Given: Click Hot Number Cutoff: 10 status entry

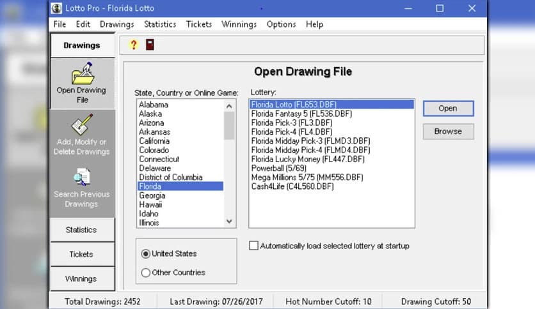Looking at the screenshot, I should point(328,301).
